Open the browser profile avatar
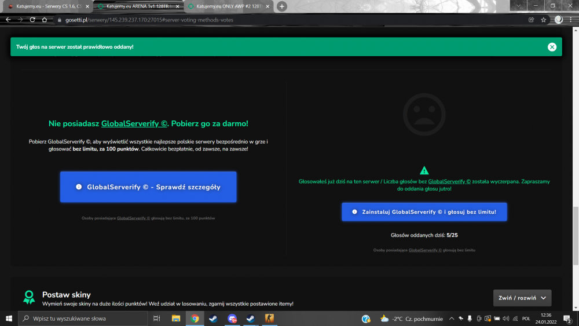The height and width of the screenshot is (326, 579). 559,20
